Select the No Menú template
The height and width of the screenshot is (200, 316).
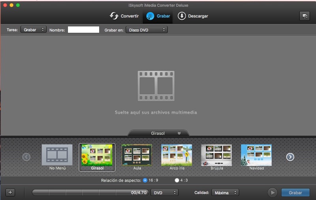57,157
